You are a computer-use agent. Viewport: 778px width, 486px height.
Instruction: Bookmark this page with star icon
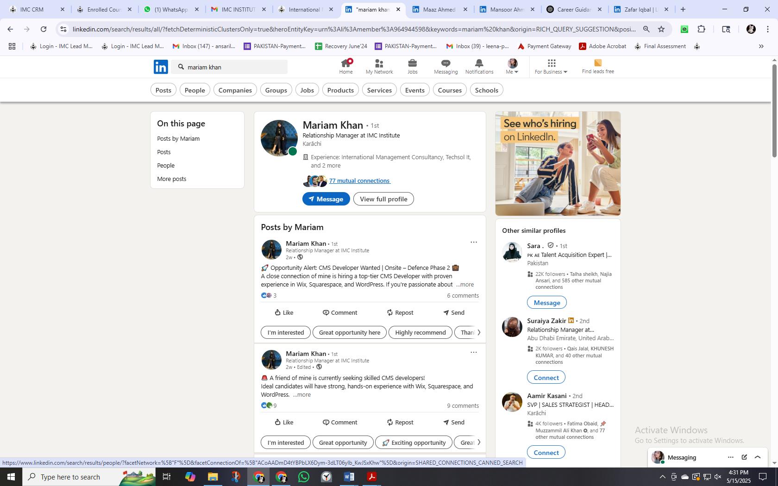pos(661,29)
